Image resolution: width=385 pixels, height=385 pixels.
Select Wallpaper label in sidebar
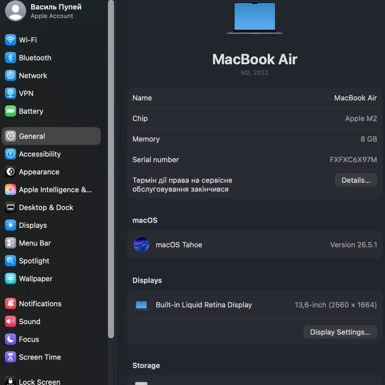pyautogui.click(x=36, y=279)
